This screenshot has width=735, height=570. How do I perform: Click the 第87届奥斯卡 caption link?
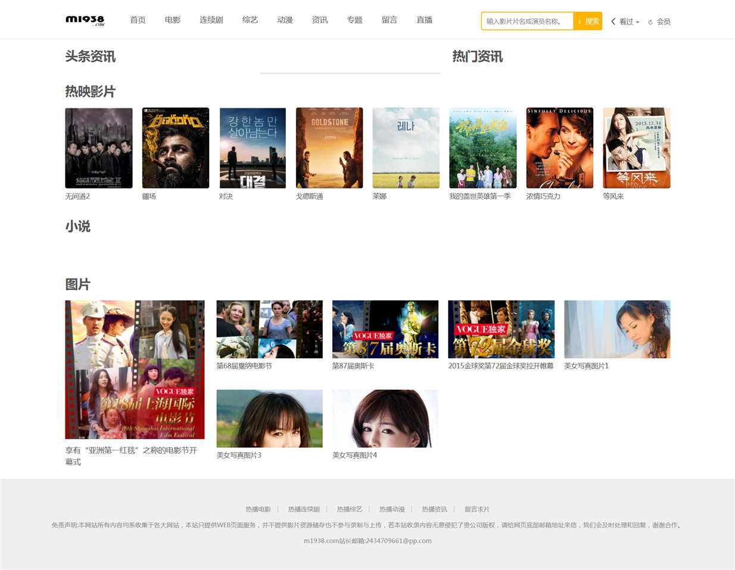click(x=353, y=366)
